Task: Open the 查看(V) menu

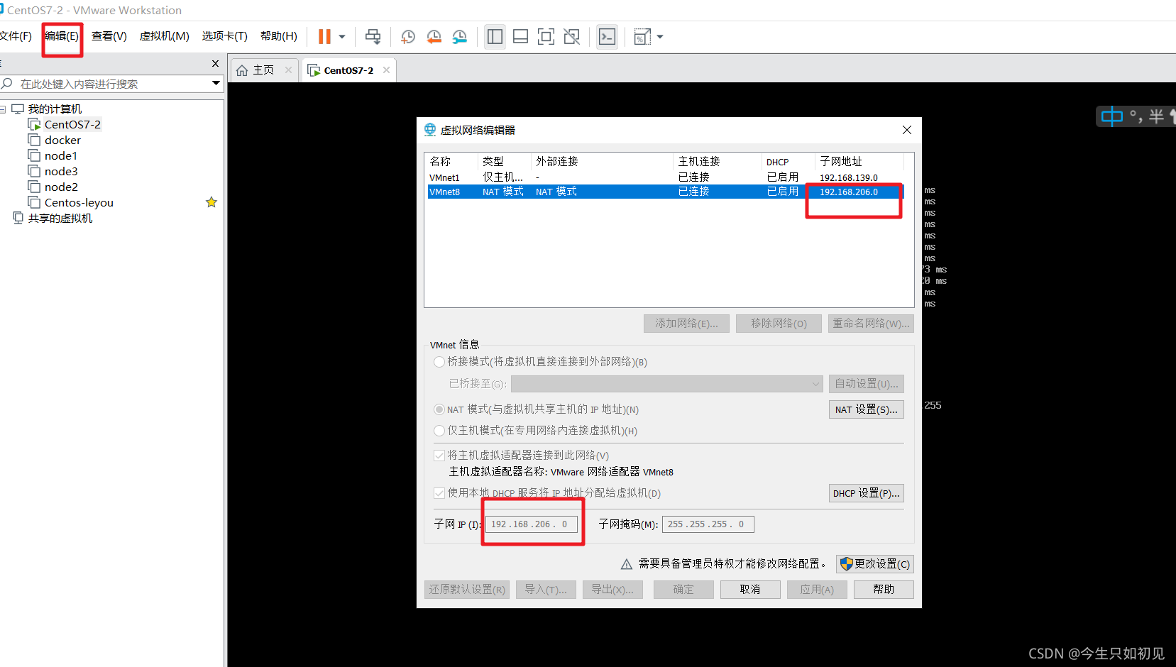Action: tap(109, 36)
